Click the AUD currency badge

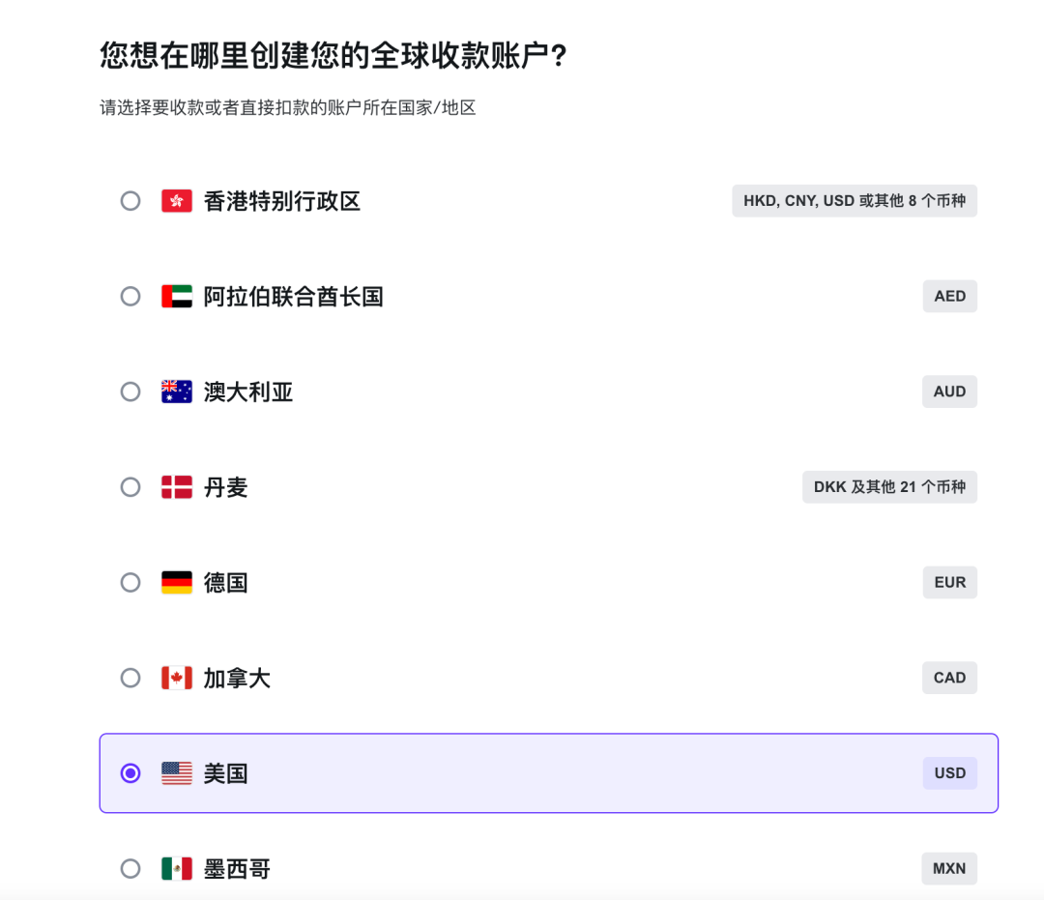click(x=949, y=392)
